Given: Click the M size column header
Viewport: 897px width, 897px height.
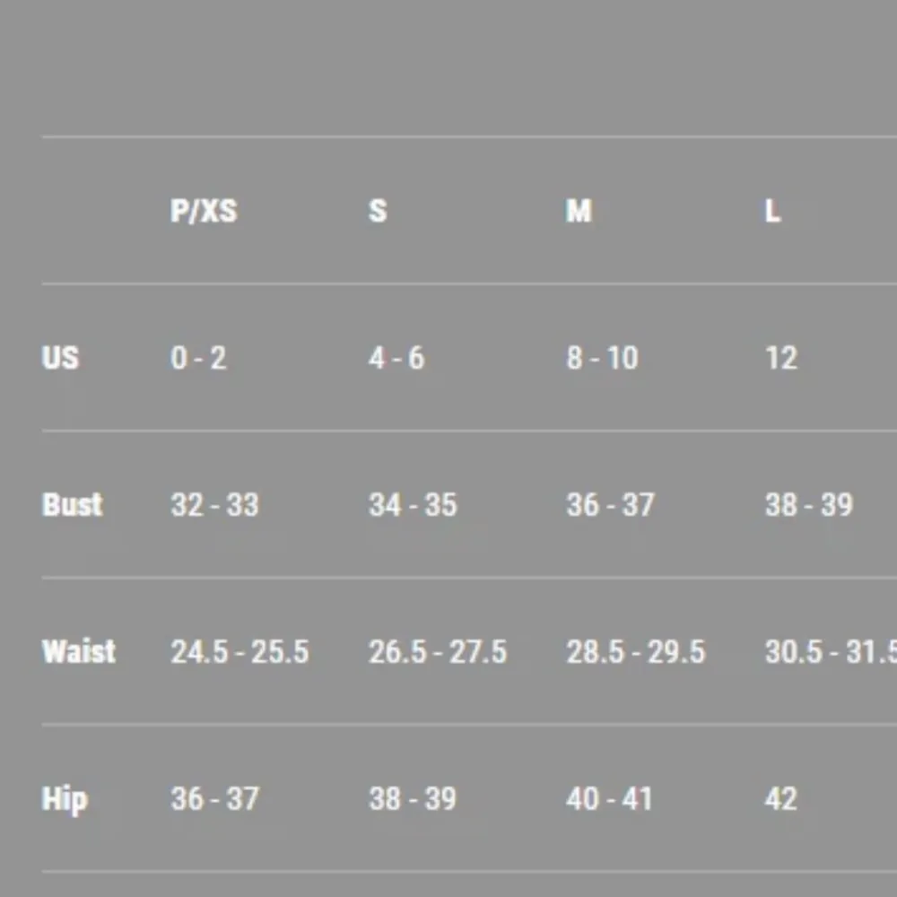Looking at the screenshot, I should click(x=579, y=211).
